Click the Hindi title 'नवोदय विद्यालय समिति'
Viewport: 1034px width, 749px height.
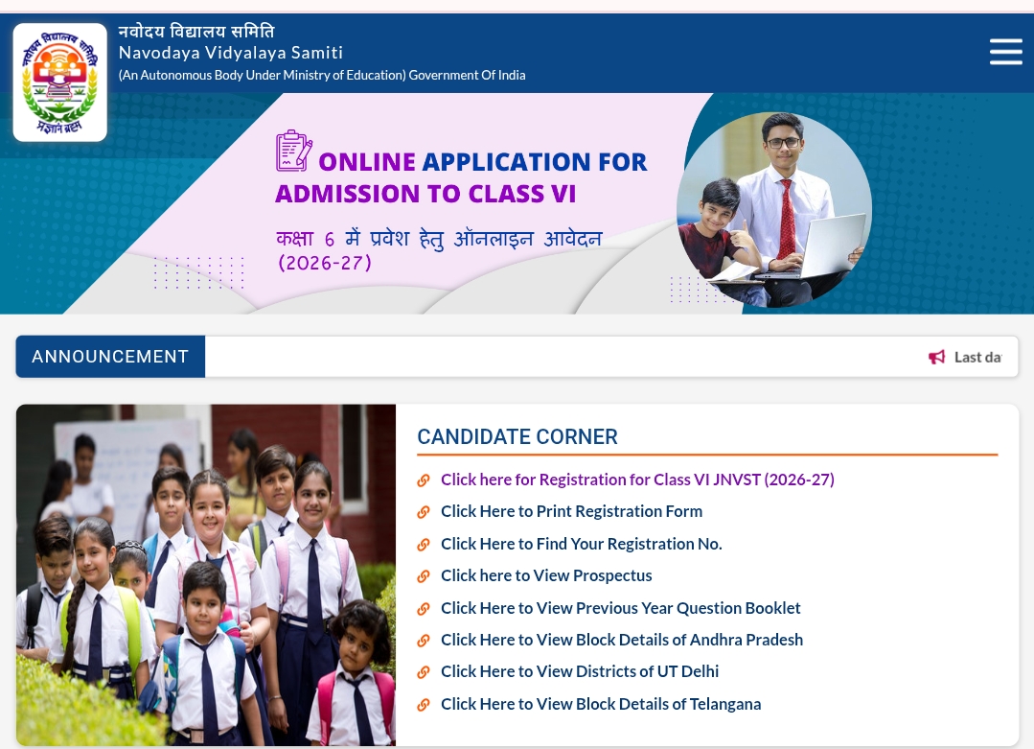[196, 31]
